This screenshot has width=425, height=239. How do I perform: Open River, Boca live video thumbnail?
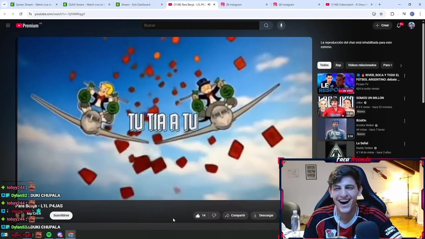tap(336, 83)
